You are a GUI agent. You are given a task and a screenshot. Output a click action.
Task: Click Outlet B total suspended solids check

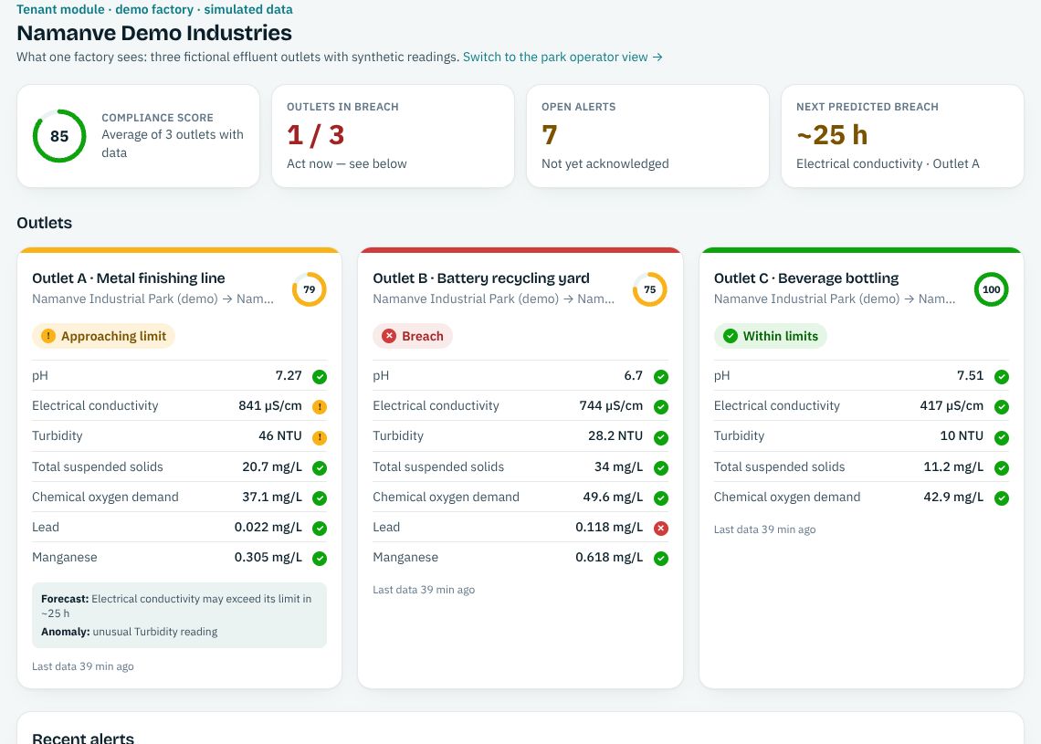660,468
